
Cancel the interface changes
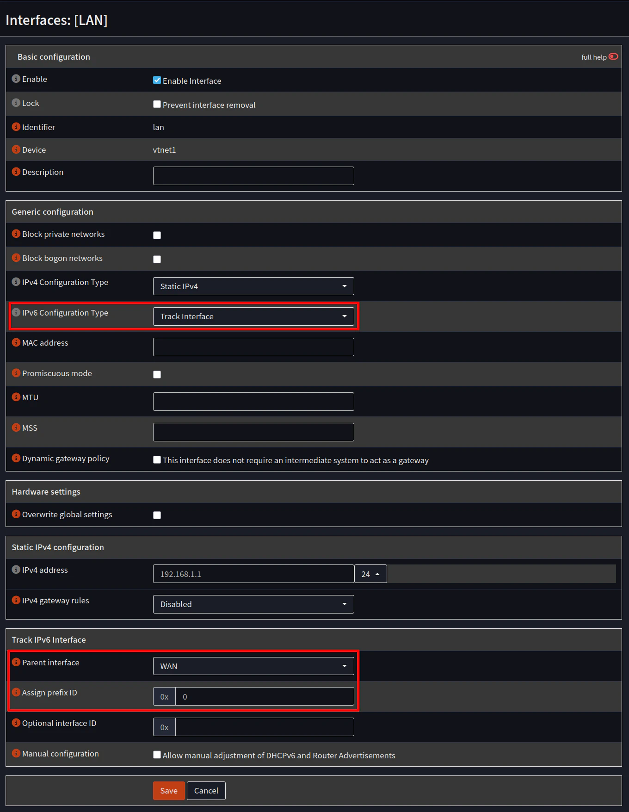tap(206, 791)
